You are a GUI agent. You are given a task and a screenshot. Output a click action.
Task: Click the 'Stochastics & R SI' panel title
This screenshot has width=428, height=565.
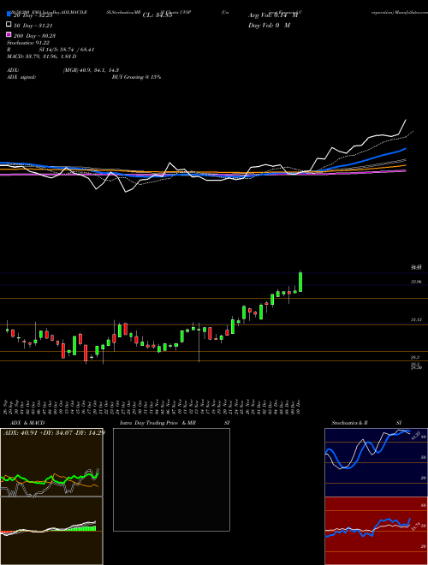(x=366, y=423)
